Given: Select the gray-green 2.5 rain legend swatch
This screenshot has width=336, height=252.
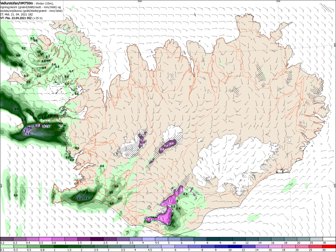Looking at the screenshot, I should tap(101, 246).
